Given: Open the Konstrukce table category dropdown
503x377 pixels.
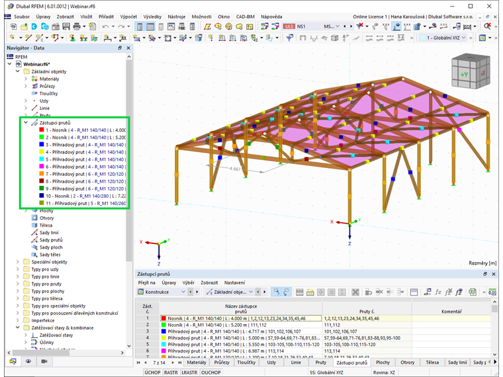Looking at the screenshot, I should click(161, 292).
